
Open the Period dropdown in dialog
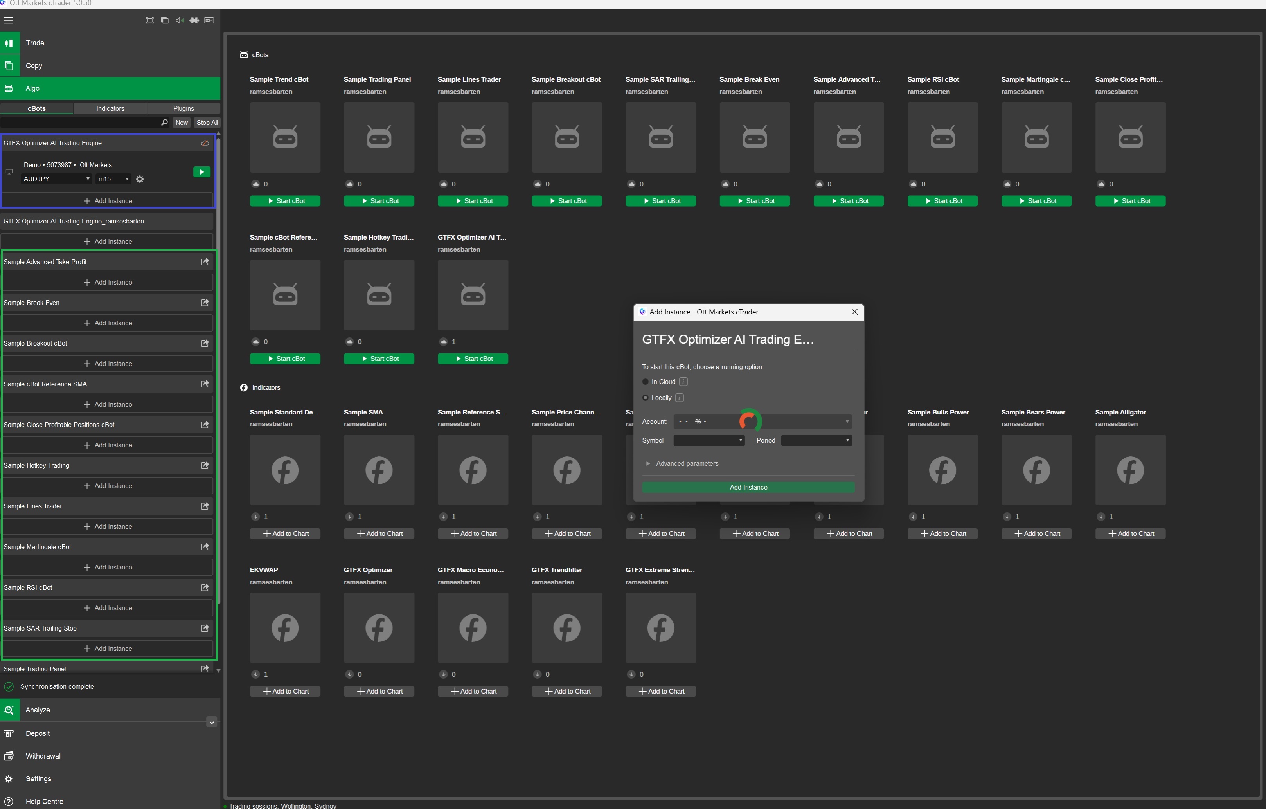[816, 441]
